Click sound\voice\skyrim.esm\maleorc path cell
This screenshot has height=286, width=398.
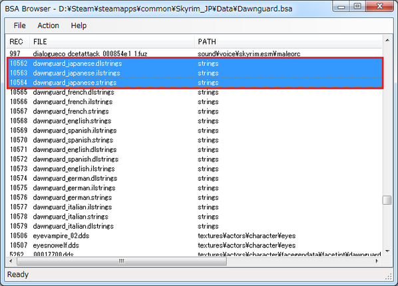coord(249,53)
